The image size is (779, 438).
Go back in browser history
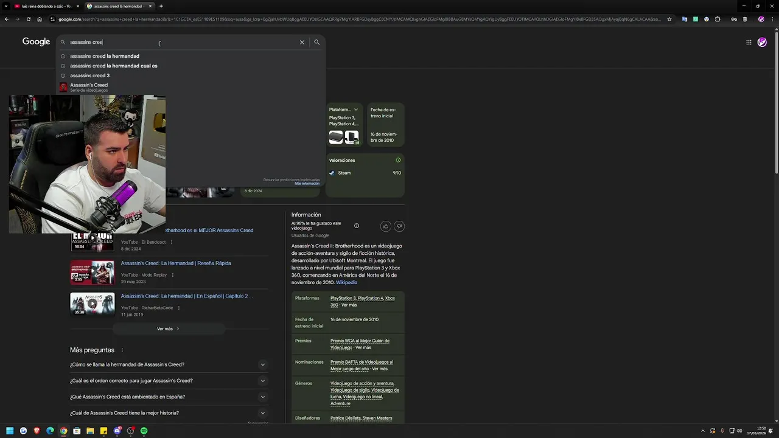7,19
